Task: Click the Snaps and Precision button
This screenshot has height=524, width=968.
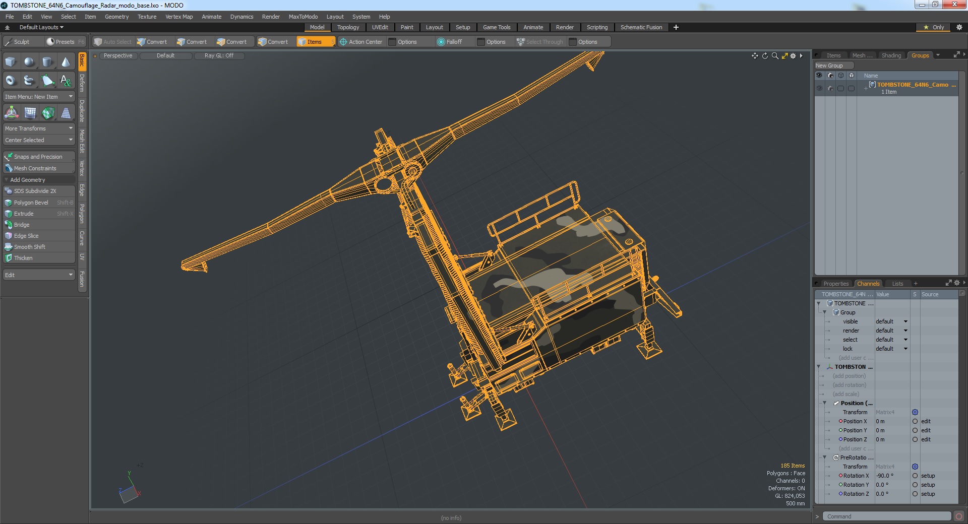Action: click(39, 157)
